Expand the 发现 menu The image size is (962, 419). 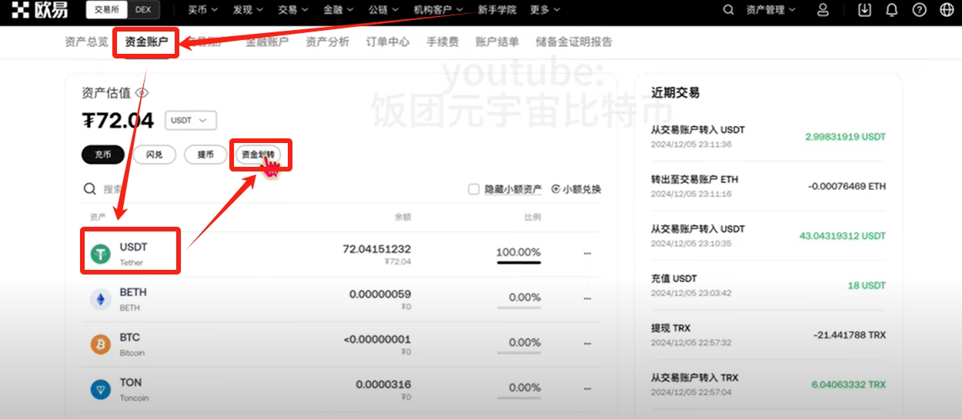coord(248,10)
